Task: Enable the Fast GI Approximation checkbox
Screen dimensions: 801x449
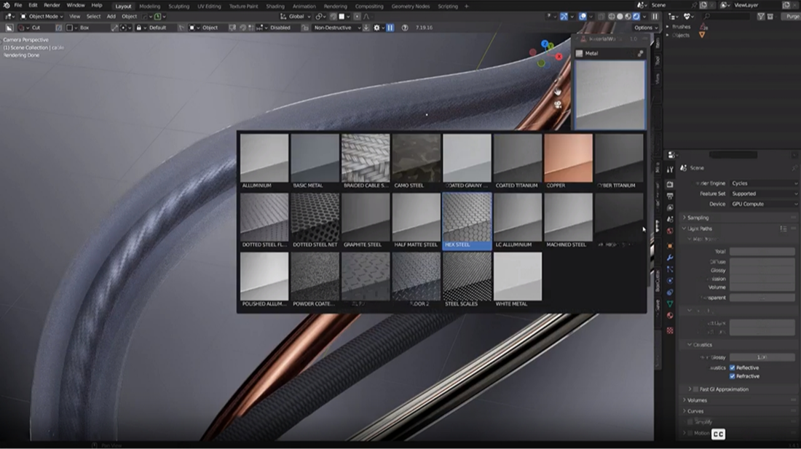Action: [x=695, y=389]
